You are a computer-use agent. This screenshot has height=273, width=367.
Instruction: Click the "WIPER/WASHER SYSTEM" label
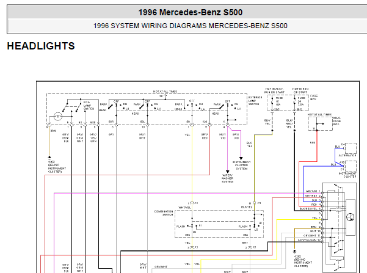[x=228, y=178]
